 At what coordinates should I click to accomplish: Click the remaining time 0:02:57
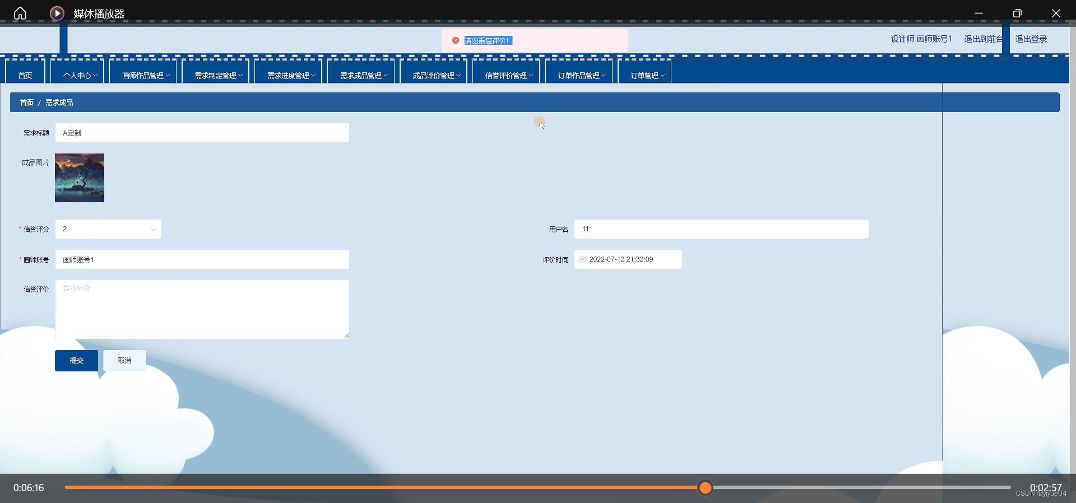click(x=1046, y=488)
